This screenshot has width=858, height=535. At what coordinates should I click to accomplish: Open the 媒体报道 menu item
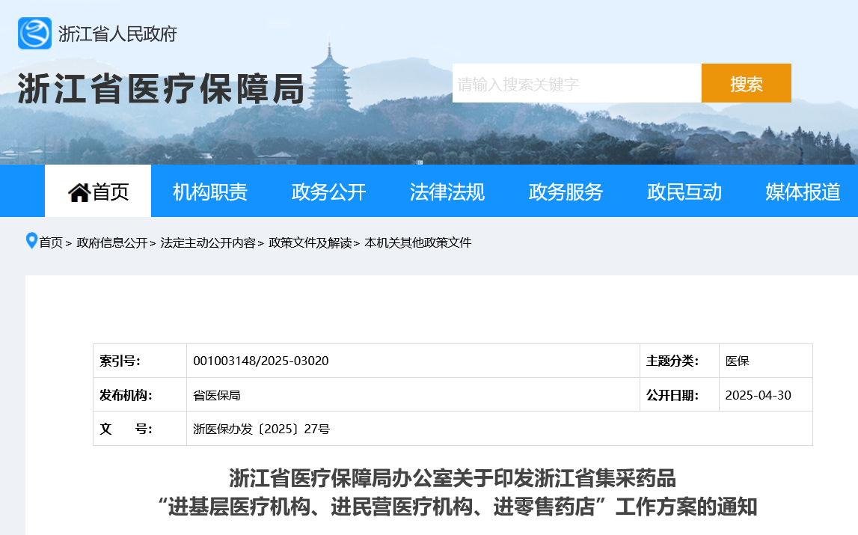pyautogui.click(x=803, y=192)
